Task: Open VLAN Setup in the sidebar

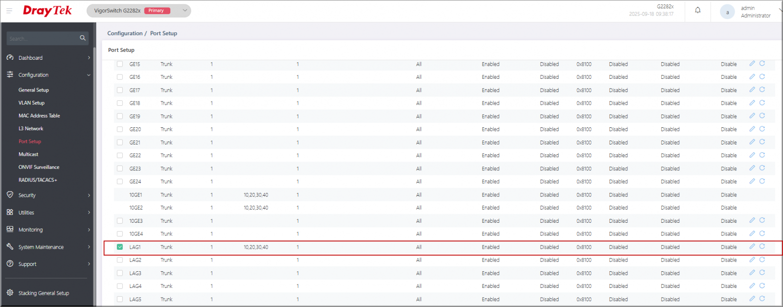Action: click(x=31, y=103)
